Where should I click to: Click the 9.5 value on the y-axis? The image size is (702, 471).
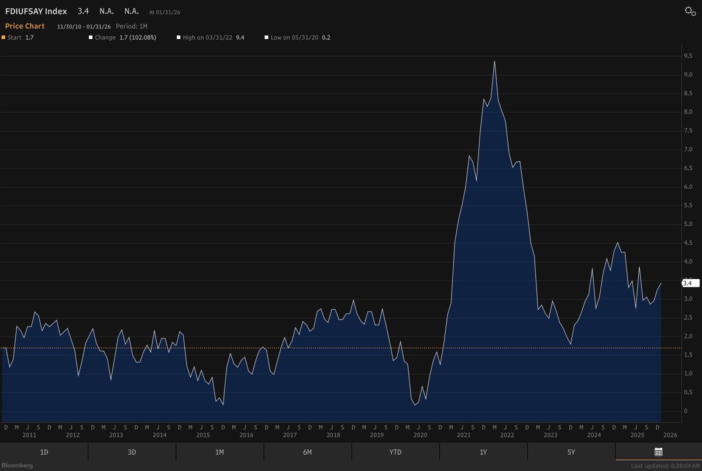(x=688, y=56)
